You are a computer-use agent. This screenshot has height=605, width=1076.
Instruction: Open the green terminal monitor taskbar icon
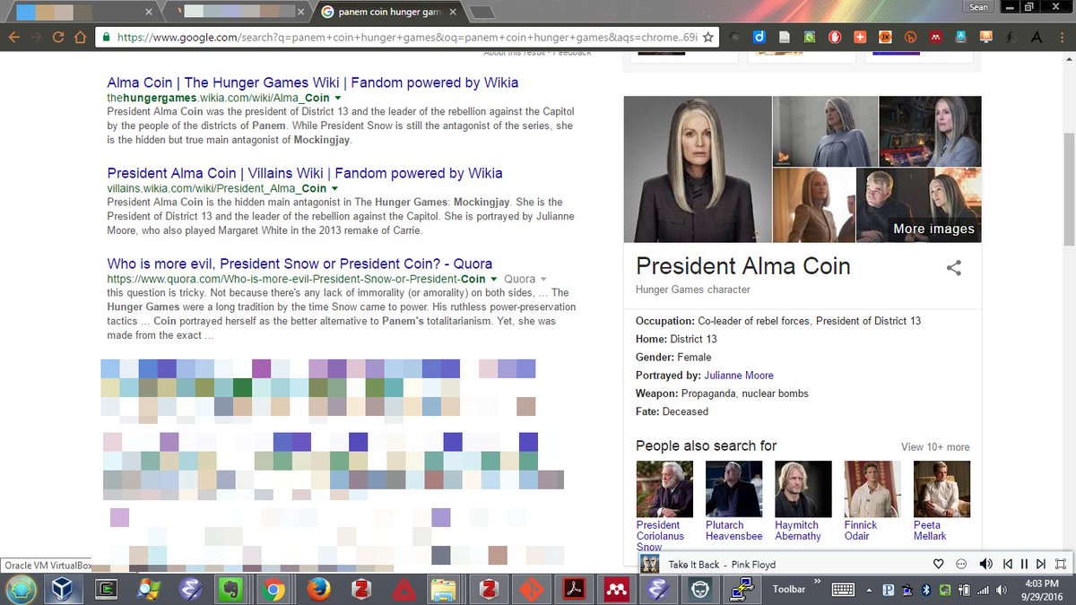(x=107, y=589)
